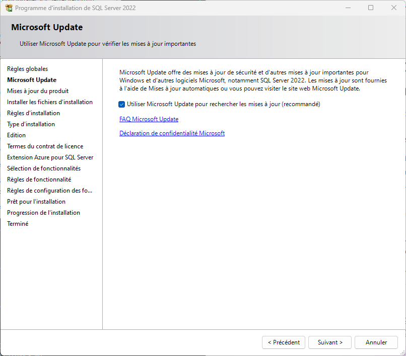Click the window title Programme d'installation de SQL Server 2022
The width and height of the screenshot is (406, 356).
pyautogui.click(x=76, y=8)
